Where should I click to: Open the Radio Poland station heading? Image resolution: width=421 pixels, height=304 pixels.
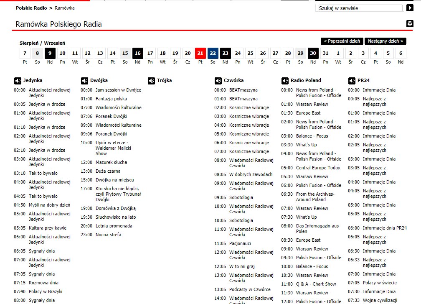pos(306,80)
